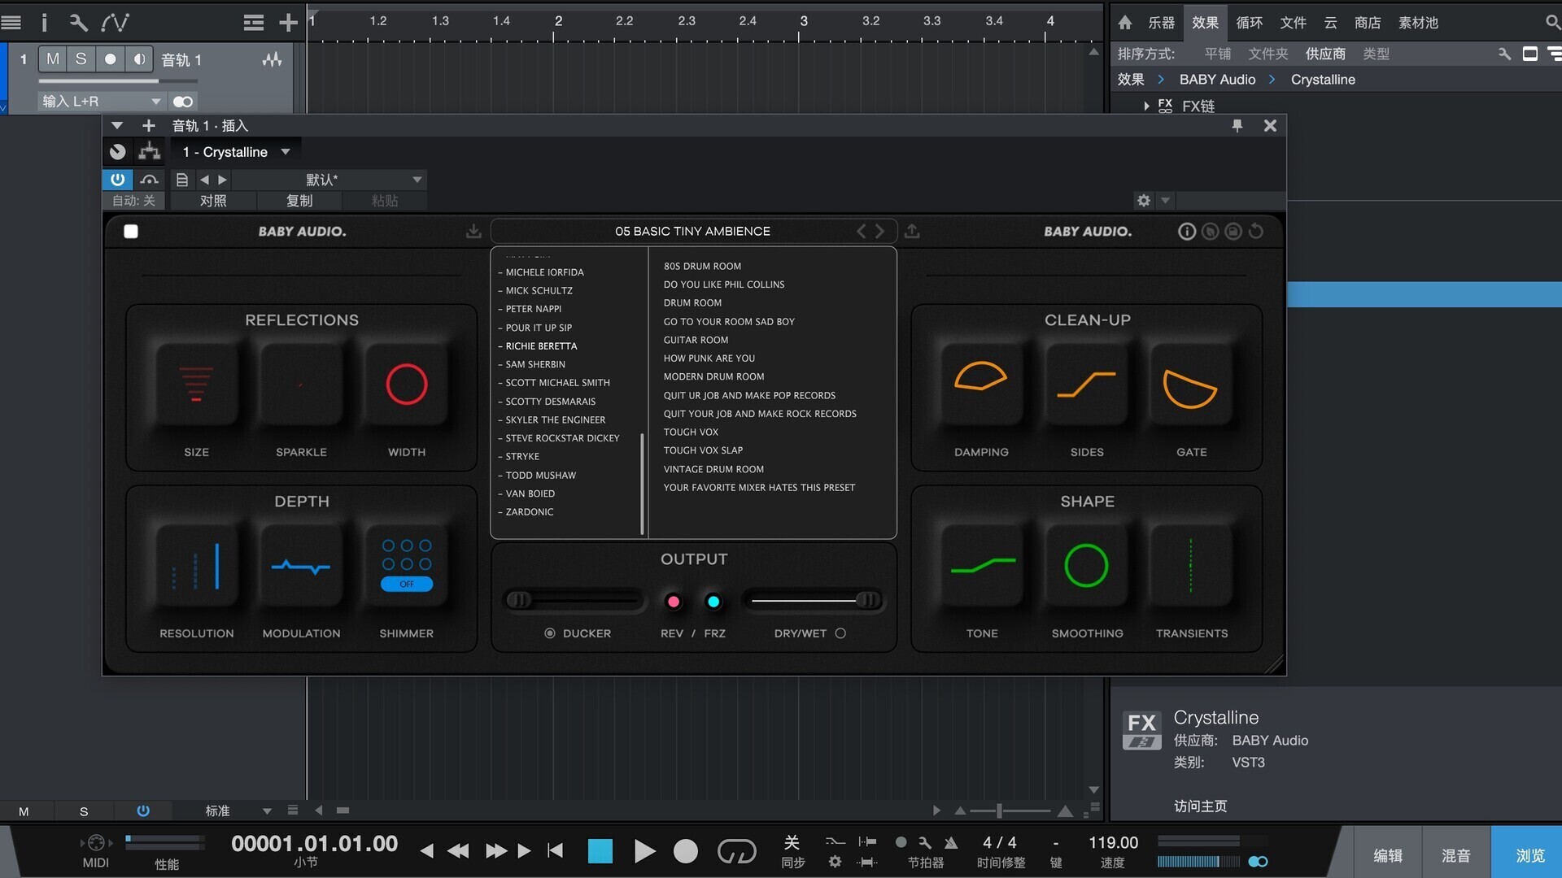Start playback with the play button
Screen dimensions: 1562x878
click(644, 851)
